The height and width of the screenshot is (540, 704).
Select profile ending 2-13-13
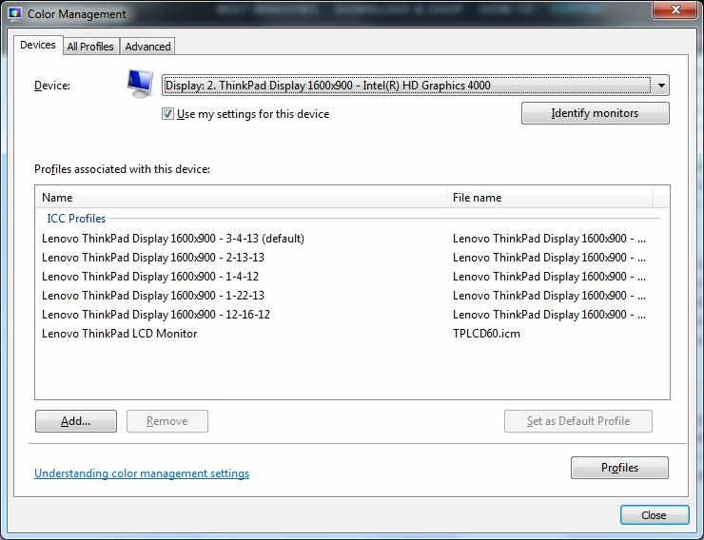click(153, 258)
